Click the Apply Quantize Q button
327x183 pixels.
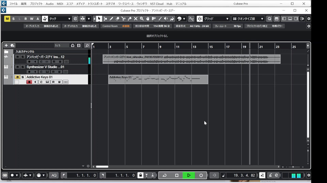click(269, 19)
